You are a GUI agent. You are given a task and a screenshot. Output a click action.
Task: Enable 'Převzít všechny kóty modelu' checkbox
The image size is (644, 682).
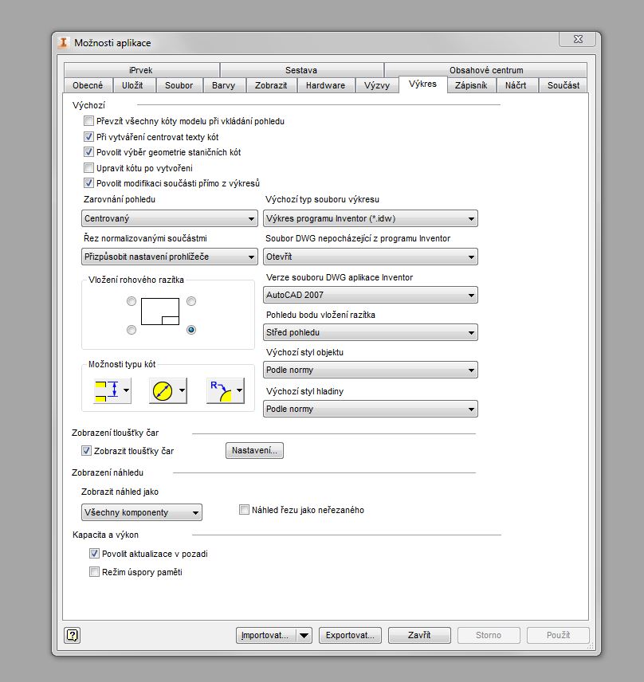tap(88, 121)
